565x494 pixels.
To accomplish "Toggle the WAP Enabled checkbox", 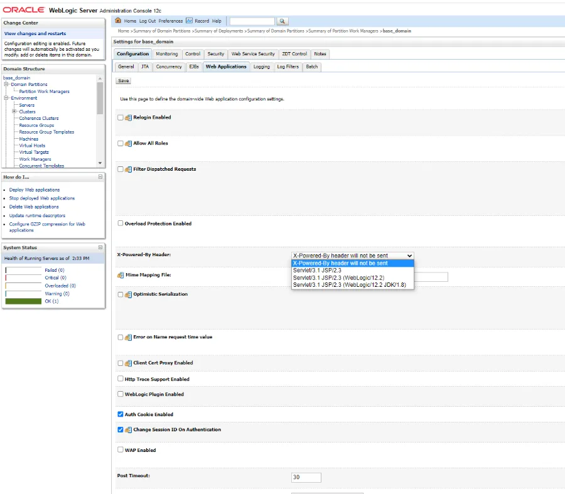I will [121, 449].
